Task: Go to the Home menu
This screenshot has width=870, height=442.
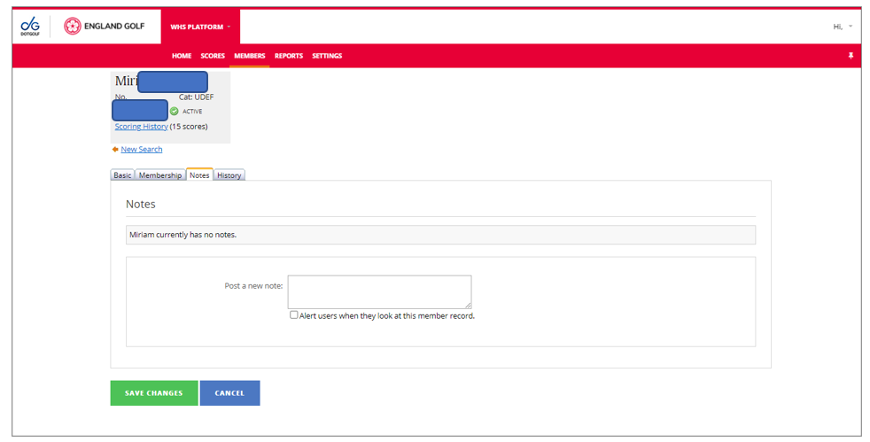Action: tap(182, 56)
